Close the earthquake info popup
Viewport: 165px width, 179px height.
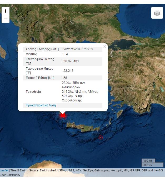105,47
